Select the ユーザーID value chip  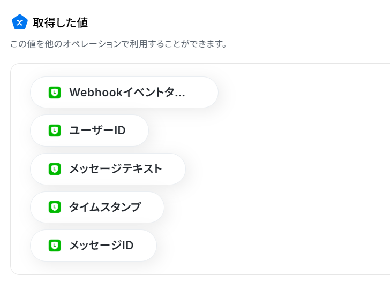[89, 131]
